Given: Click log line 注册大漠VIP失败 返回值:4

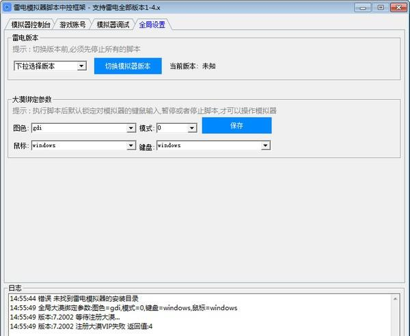Looking at the screenshot, I should (x=81, y=326).
